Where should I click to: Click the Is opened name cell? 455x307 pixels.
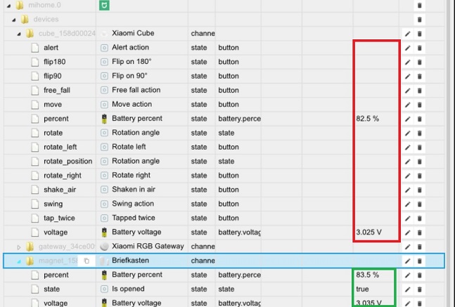[128, 289]
